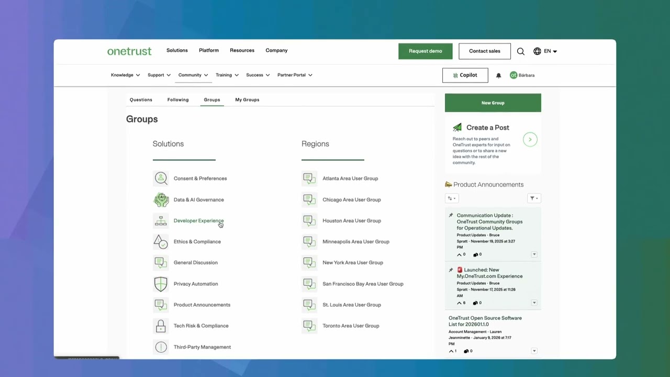Click the San Francisco Bay Area group icon
The height and width of the screenshot is (377, 670).
pos(309,284)
